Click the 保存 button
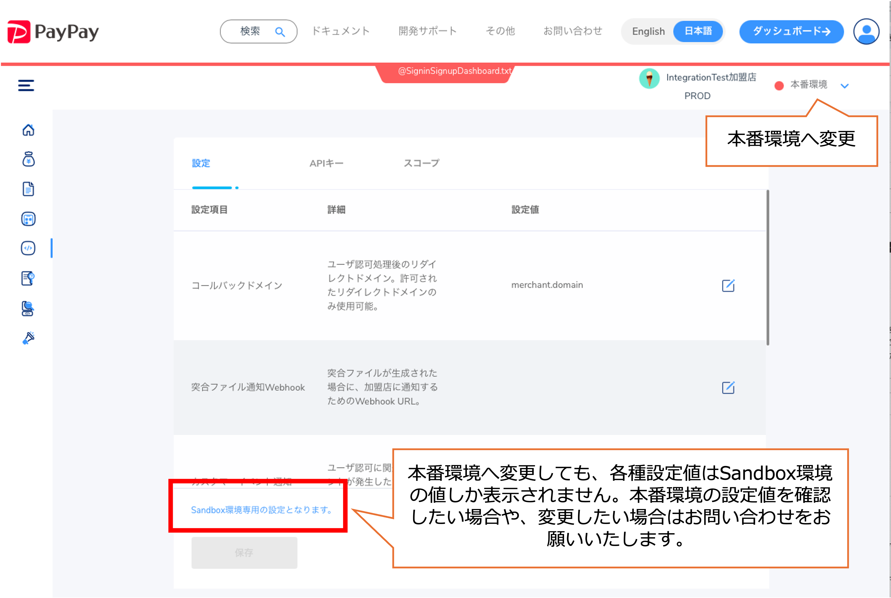Screen dimensions: 891x598 (x=244, y=552)
